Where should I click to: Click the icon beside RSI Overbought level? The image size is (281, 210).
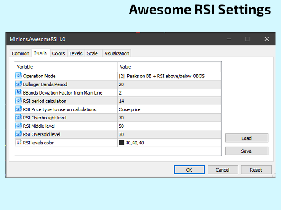coord(18,117)
